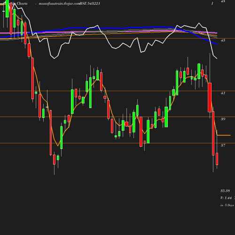The height and width of the screenshot is (235, 235).
Task: Select the 45 price axis label
Action: pos(223,40)
